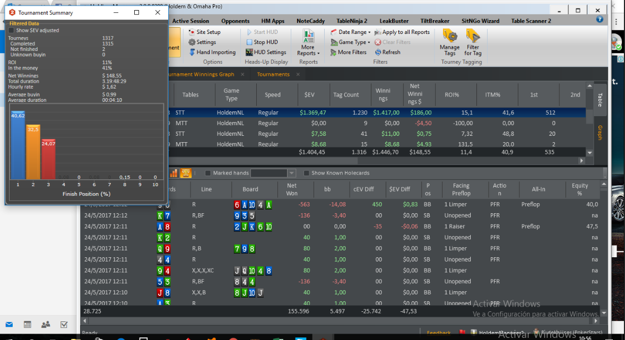This screenshot has height=340, width=625.
Task: Open Hand Importing
Action: [x=212, y=52]
